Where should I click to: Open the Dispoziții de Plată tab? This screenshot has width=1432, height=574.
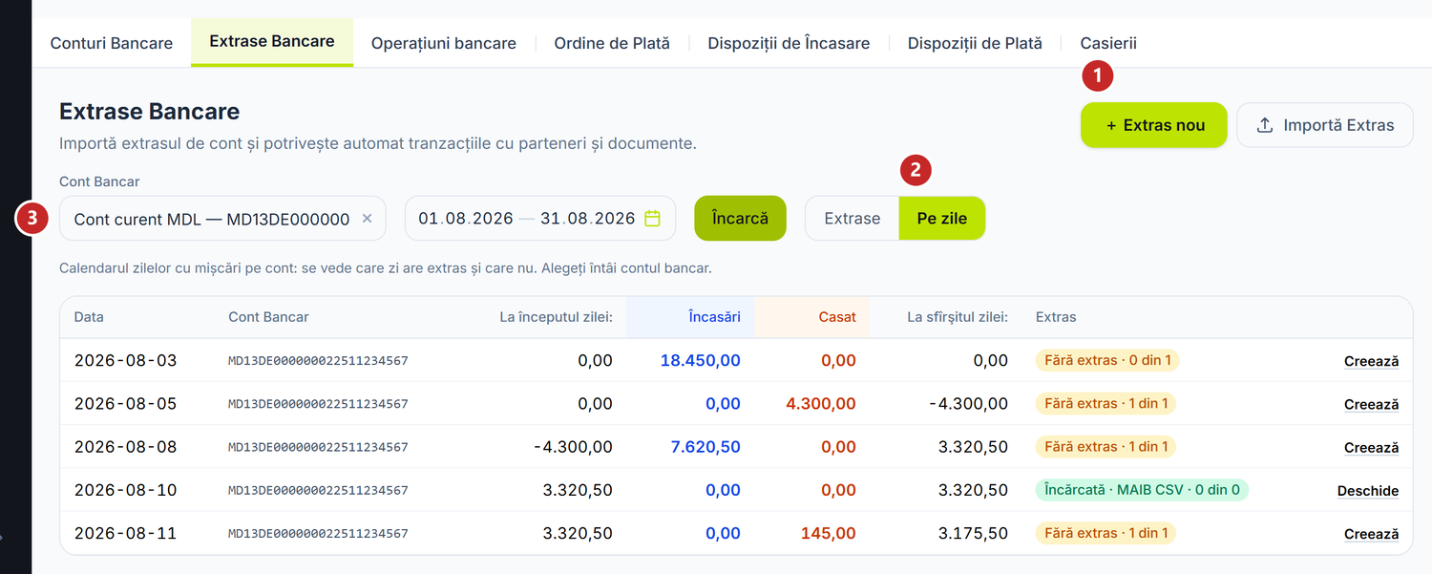975,43
